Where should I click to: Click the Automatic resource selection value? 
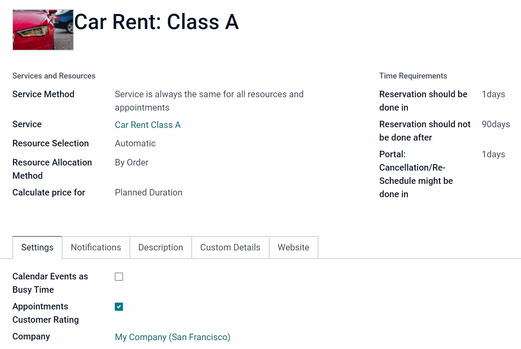(x=135, y=143)
